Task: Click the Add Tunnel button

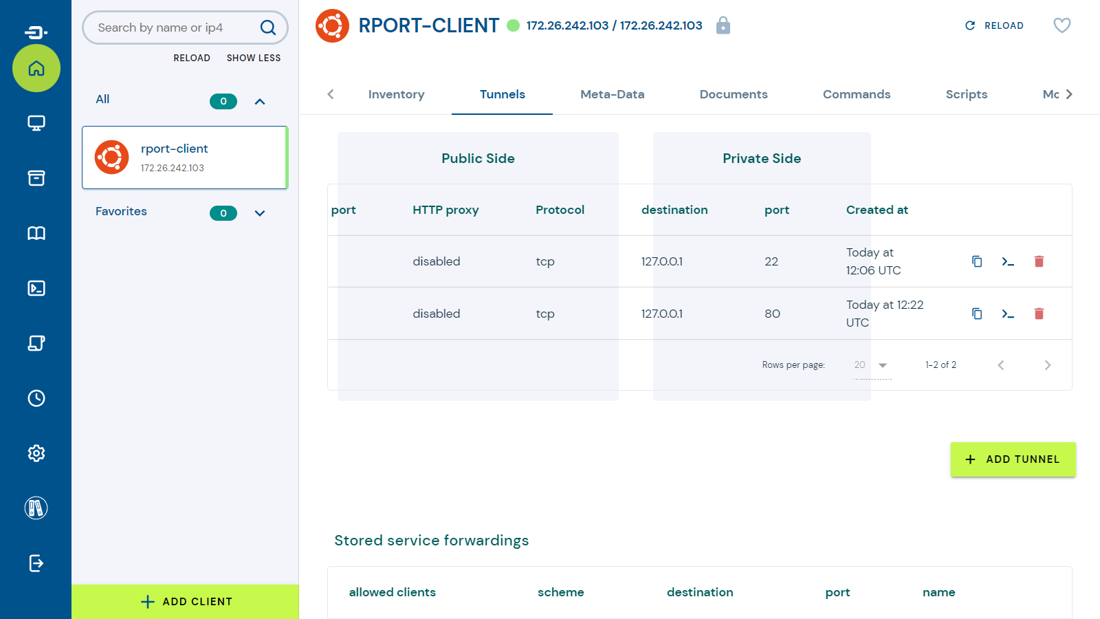Action: point(1013,459)
